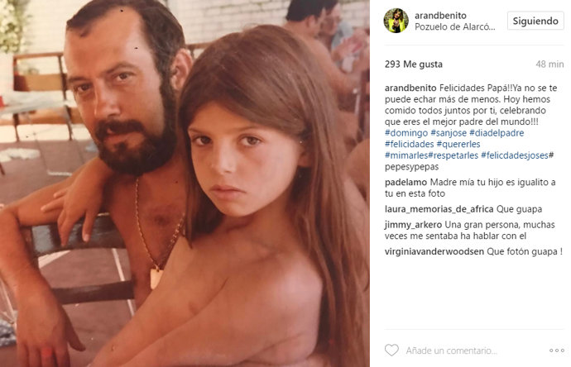The width and height of the screenshot is (571, 367).
Task: Open virginiavanderwoodsen commenter profile
Action: 434,251
